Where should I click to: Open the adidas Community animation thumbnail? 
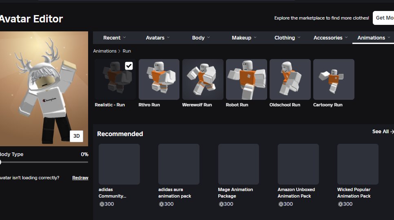(119, 164)
